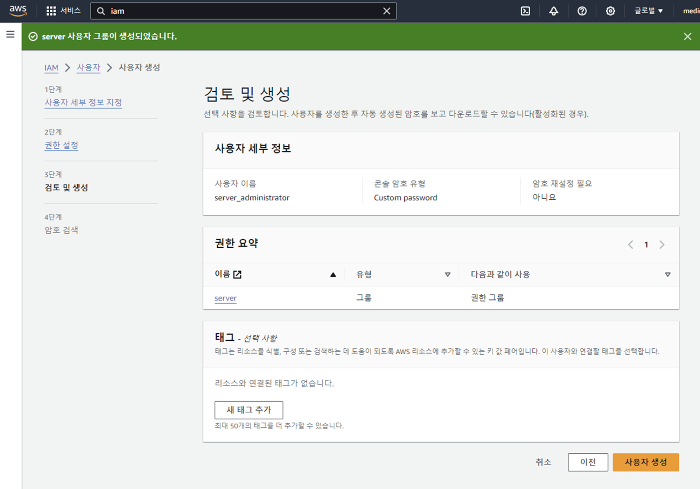Go to step 2 권한 설정
The image size is (700, 489).
[x=61, y=145]
